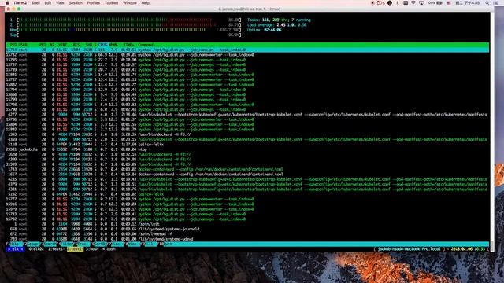Click F8 Nice plus button
The width and height of the screenshot is (504, 283).
[132, 244]
